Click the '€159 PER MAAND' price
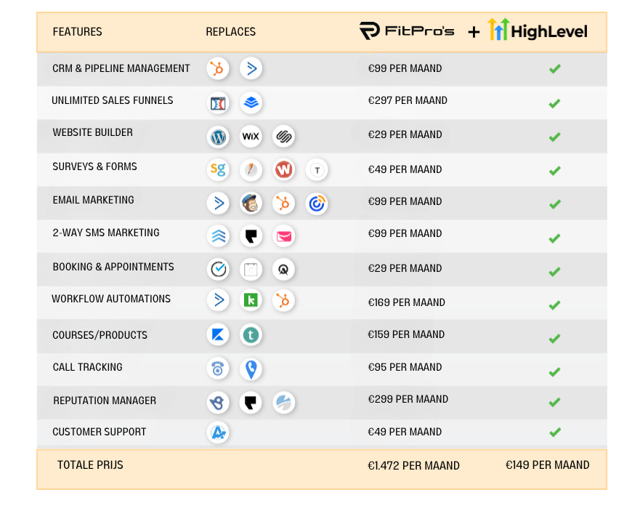The width and height of the screenshot is (632, 527). point(406,334)
